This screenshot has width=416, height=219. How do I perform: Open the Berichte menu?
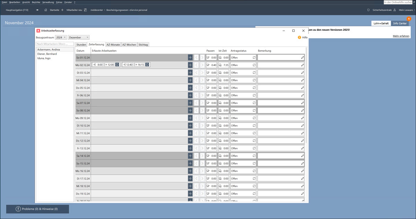[36, 2]
